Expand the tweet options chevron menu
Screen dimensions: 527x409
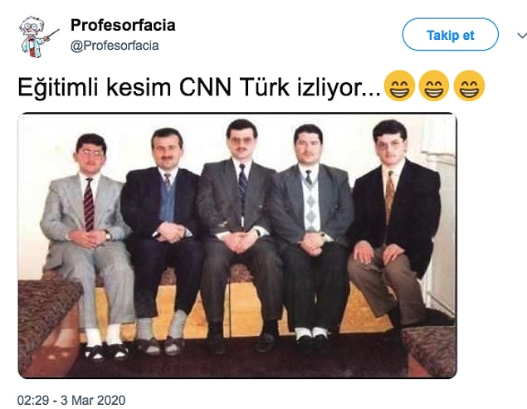click(x=522, y=36)
